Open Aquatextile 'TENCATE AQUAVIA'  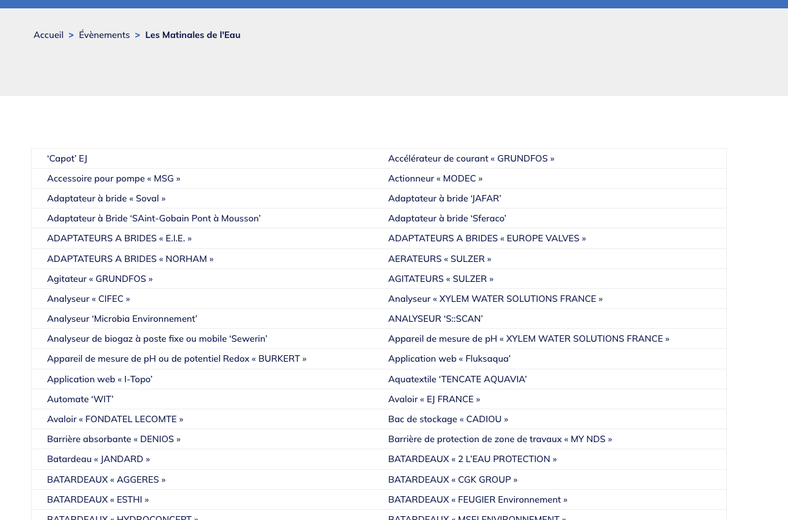pyautogui.click(x=457, y=379)
